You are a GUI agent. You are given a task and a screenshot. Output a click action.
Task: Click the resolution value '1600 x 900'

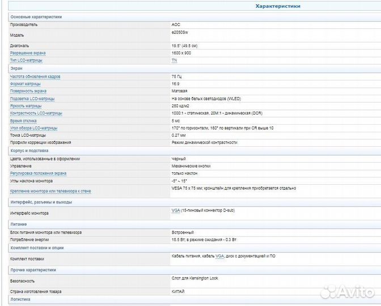(181, 53)
